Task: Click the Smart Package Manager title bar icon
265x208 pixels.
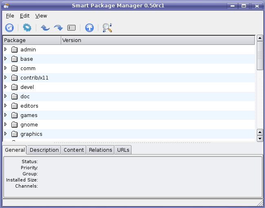Action: (x=6, y=6)
